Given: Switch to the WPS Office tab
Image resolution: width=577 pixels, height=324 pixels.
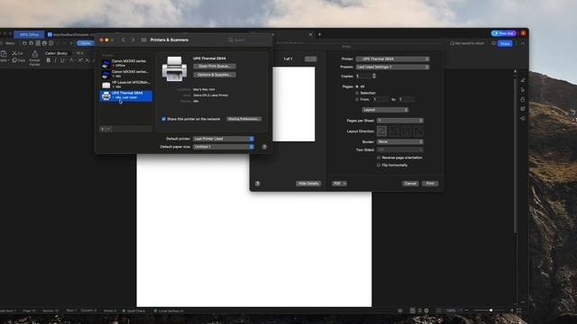Looking at the screenshot, I should [29, 34].
